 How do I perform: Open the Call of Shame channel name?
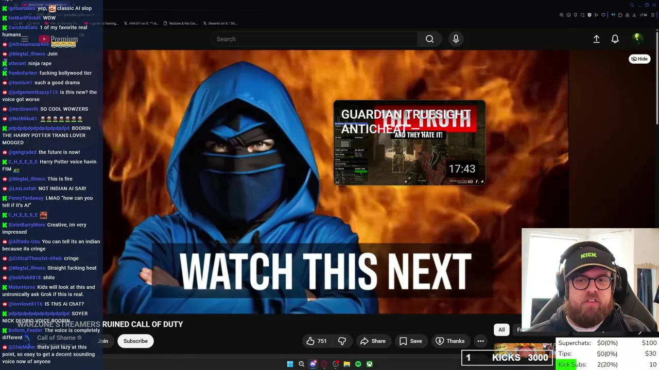point(56,338)
